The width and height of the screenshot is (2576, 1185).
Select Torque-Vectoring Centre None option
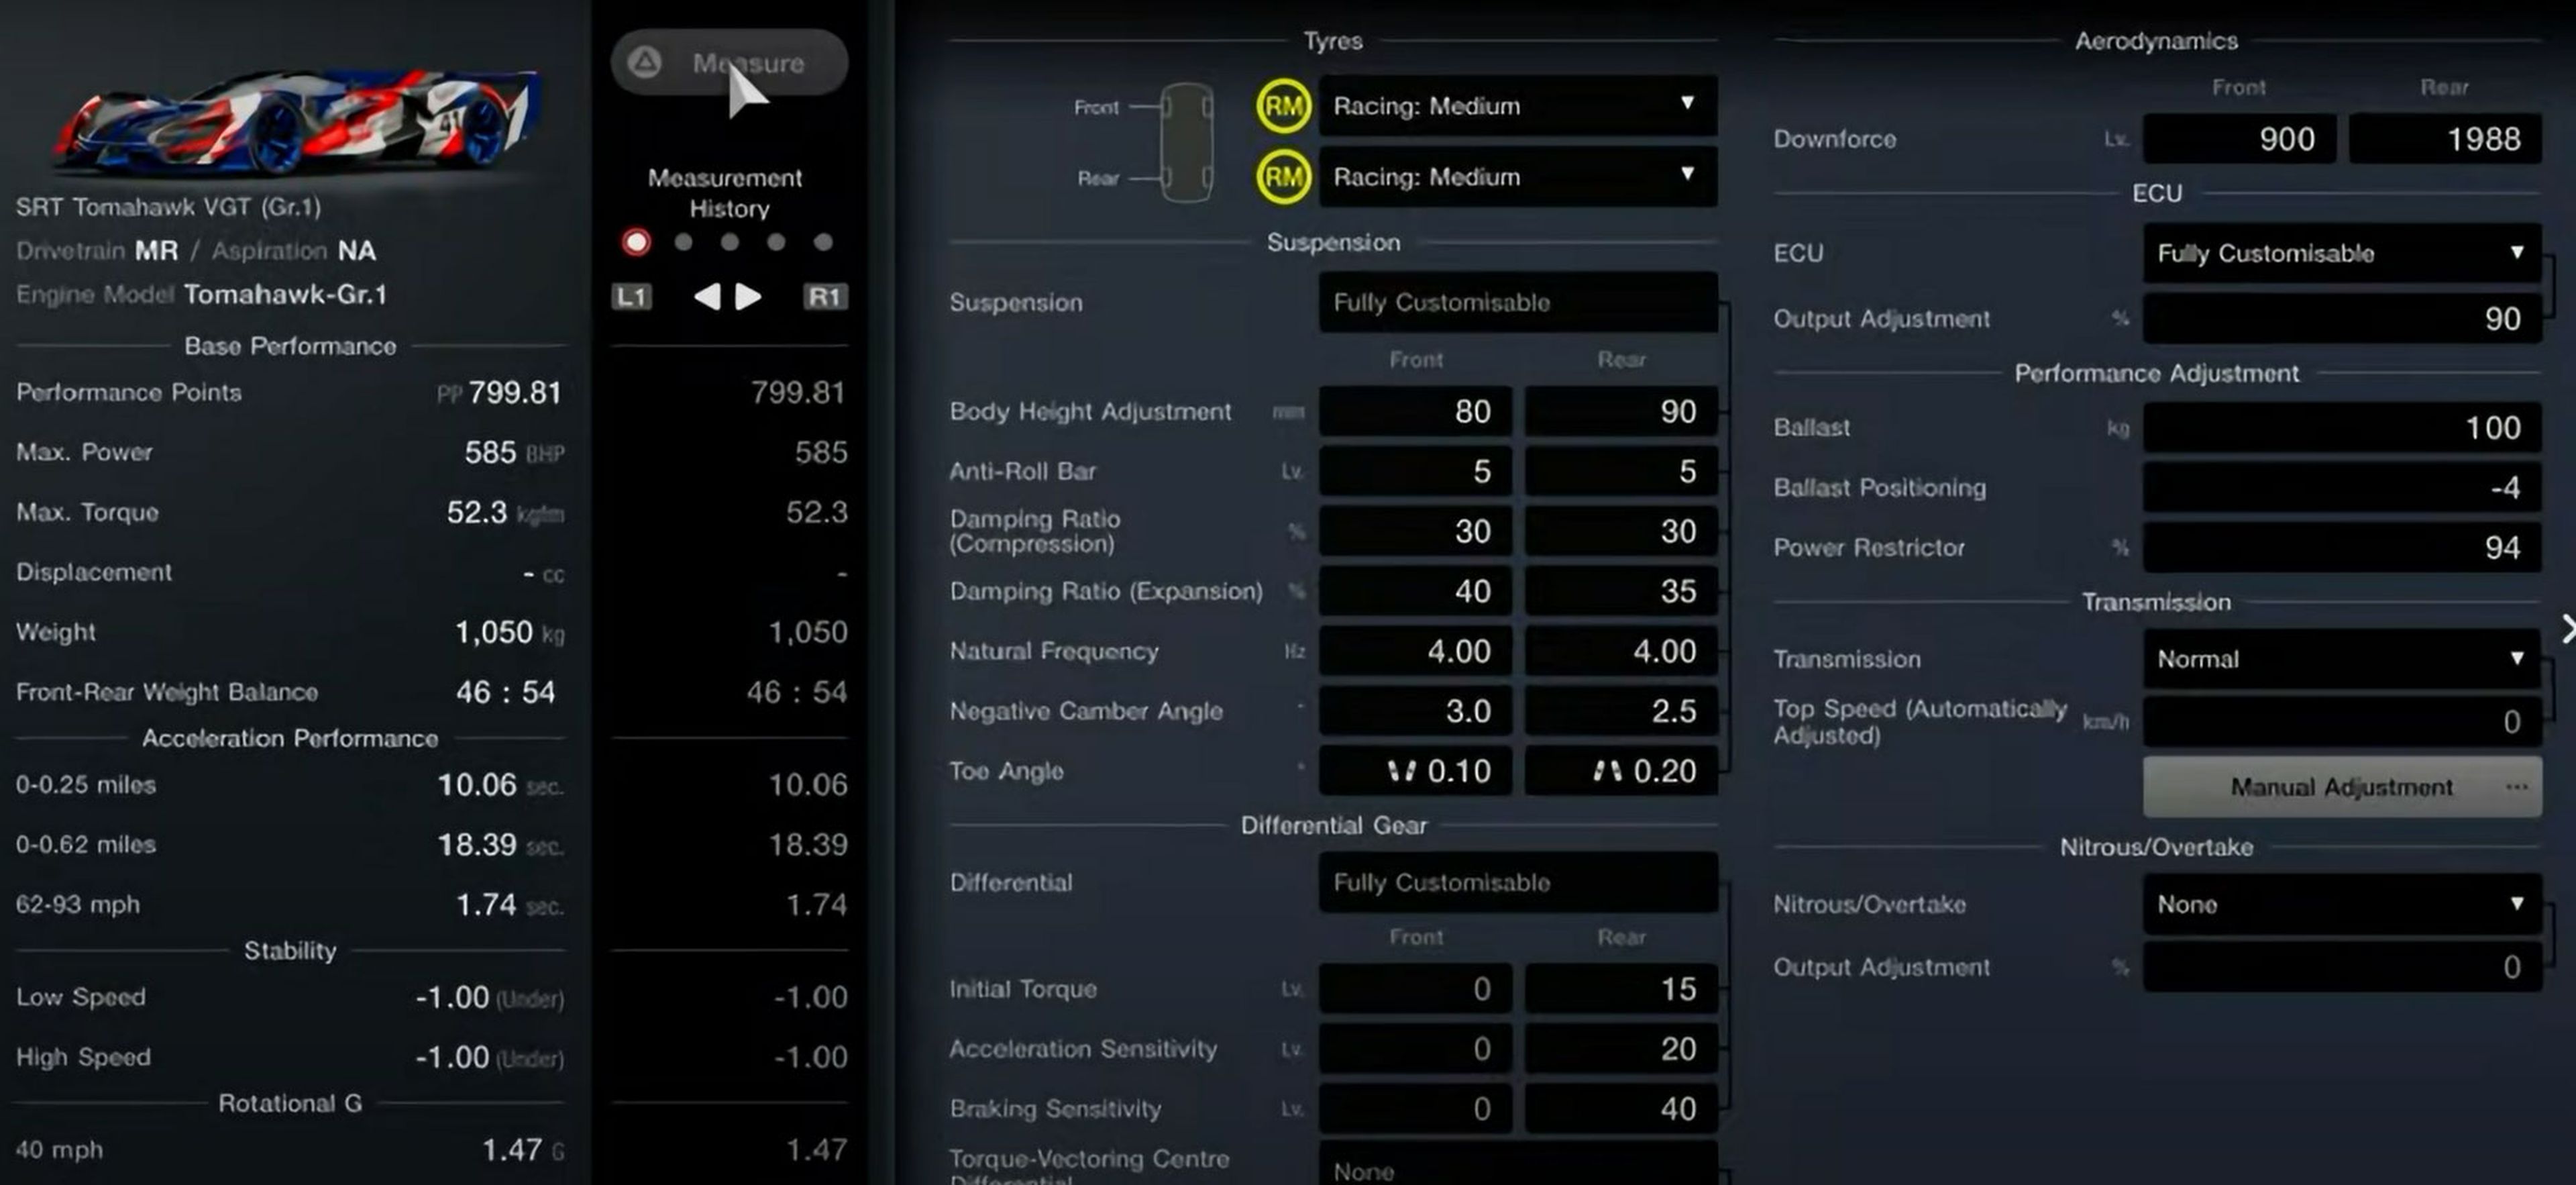pos(1513,1170)
